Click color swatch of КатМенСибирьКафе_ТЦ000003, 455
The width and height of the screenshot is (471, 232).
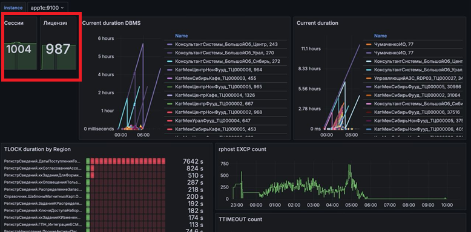point(170,78)
